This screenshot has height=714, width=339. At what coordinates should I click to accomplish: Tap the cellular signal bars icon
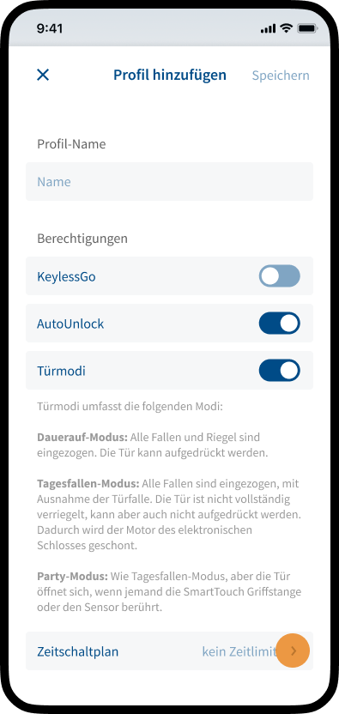(269, 28)
